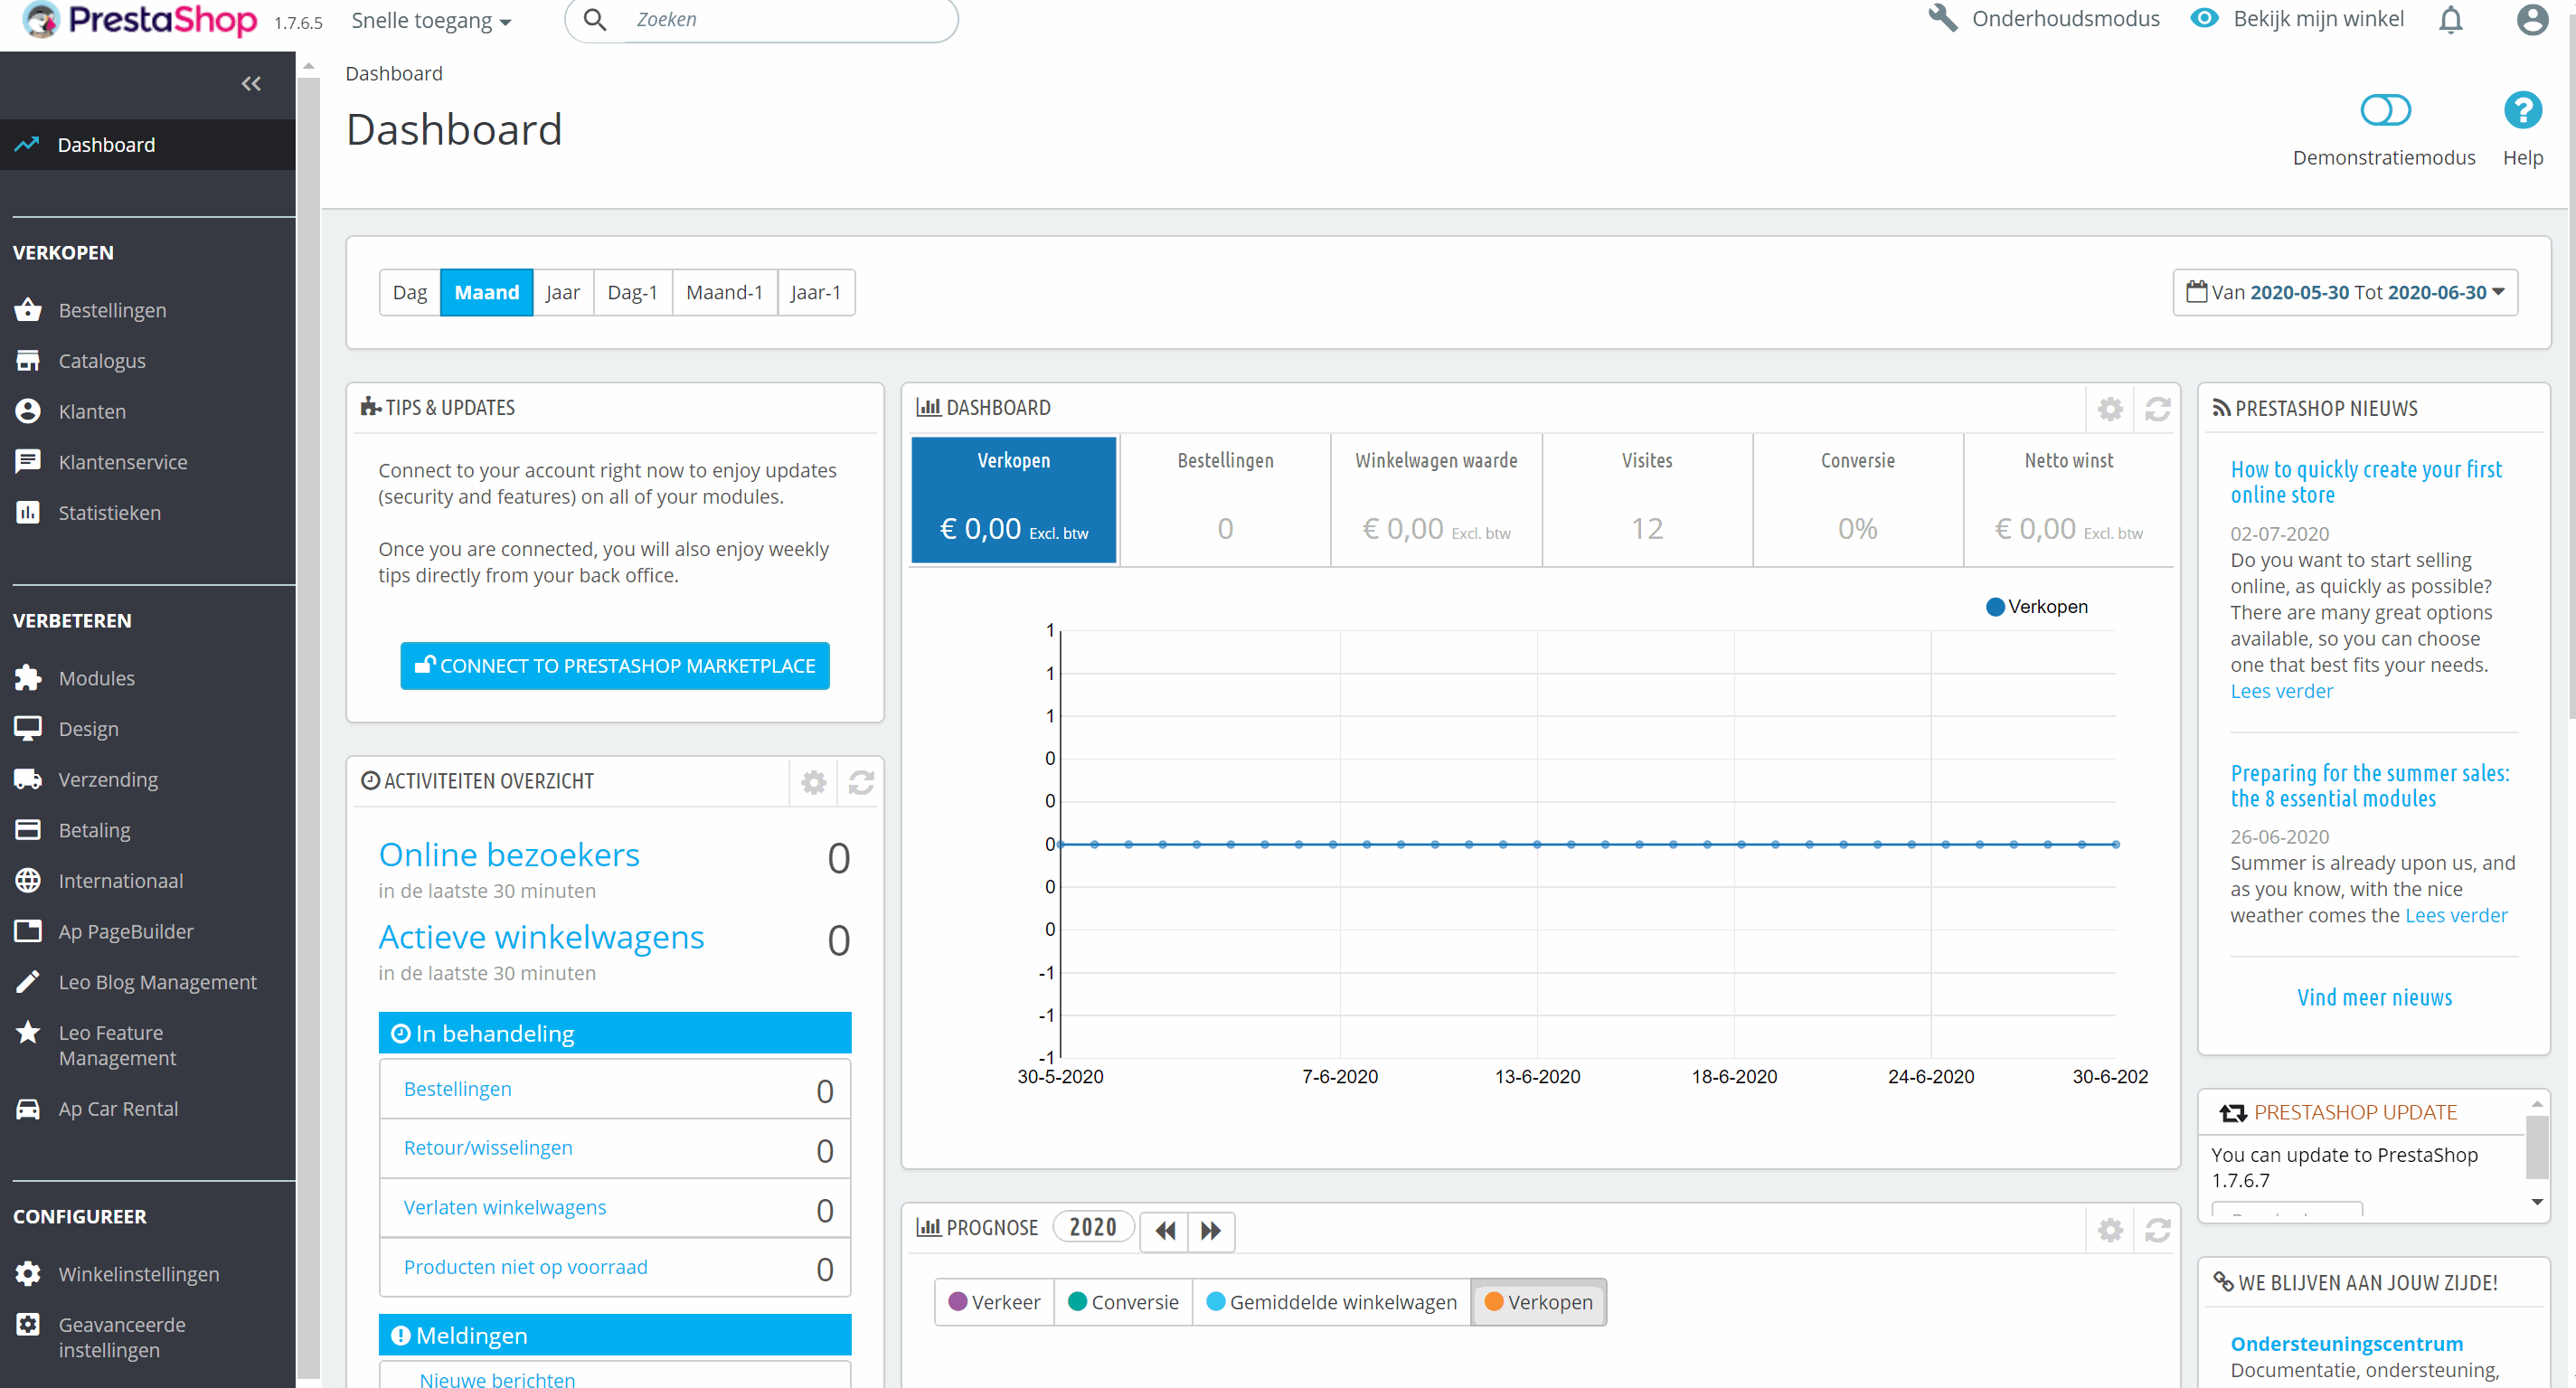Go to previous year in Prognose
The height and width of the screenshot is (1388, 2576).
[x=1165, y=1231]
